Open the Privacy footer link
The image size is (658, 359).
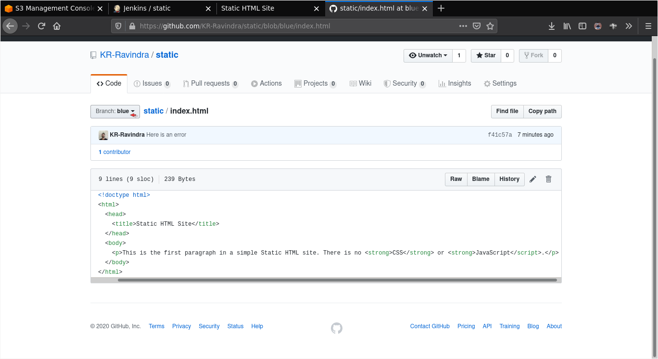click(181, 326)
